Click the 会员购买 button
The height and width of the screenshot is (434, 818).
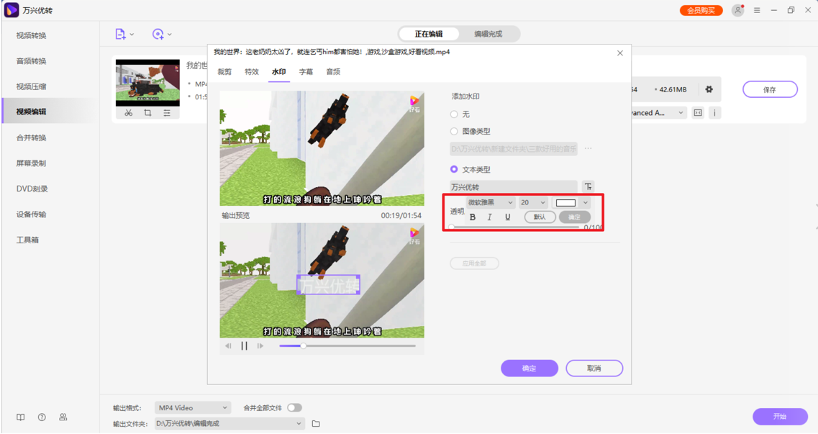click(701, 10)
